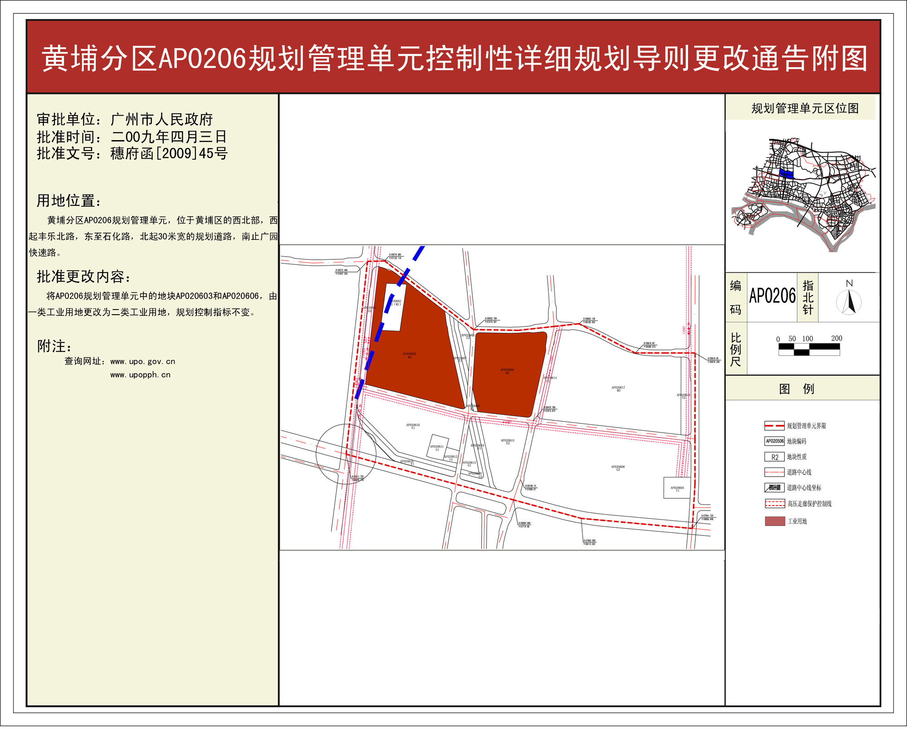Click the AP020604 small square parcel
This screenshot has height=739, width=907.
[677, 488]
